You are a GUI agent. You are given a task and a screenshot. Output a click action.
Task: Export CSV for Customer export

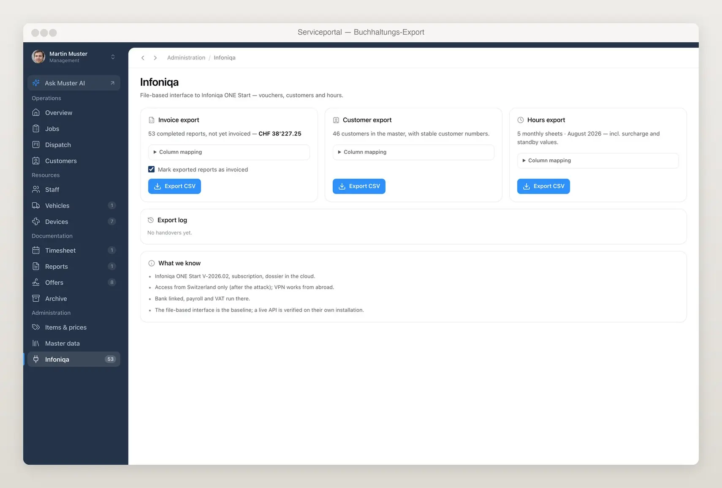tap(359, 186)
